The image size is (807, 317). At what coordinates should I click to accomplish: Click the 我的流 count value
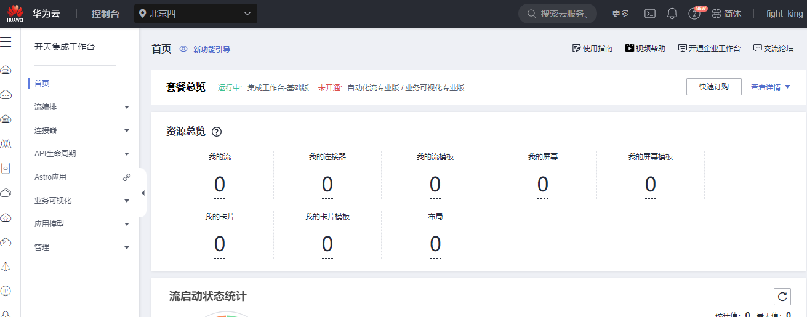pos(220,184)
